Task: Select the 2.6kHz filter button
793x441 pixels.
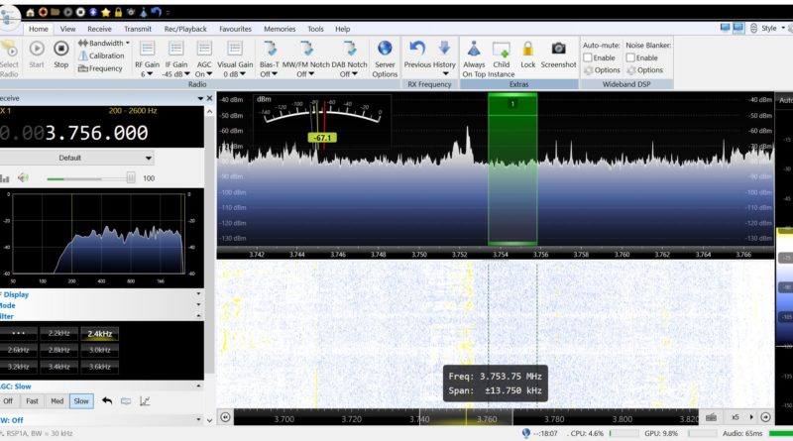Action: [x=18, y=350]
